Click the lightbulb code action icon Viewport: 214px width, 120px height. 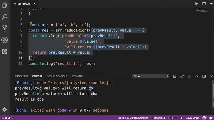point(31,24)
